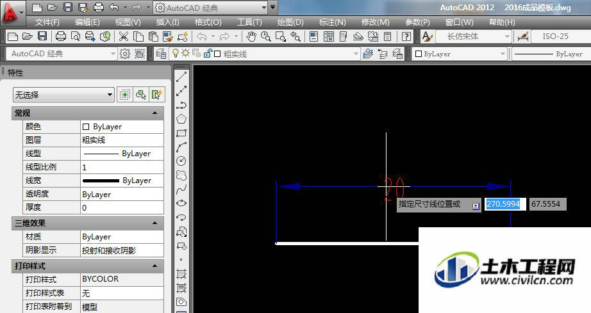Click the Zoom Previous icon
Image resolution: width=591 pixels, height=313 pixels.
point(295,36)
